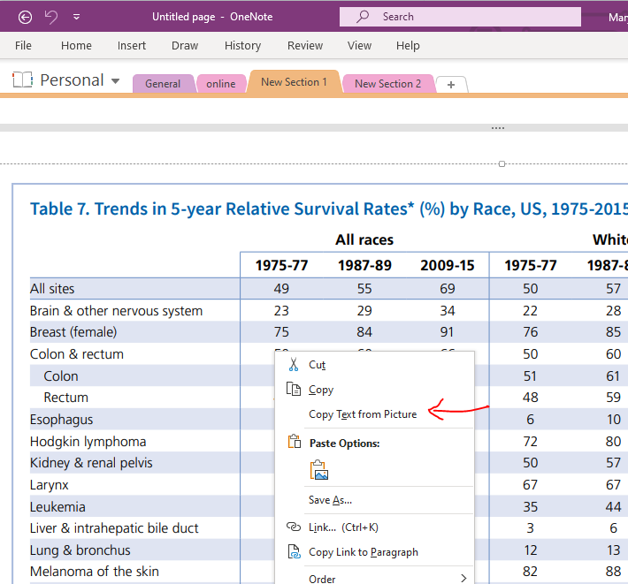628x584 pixels.
Task: Expand the Order submenu arrow
Action: (463, 579)
